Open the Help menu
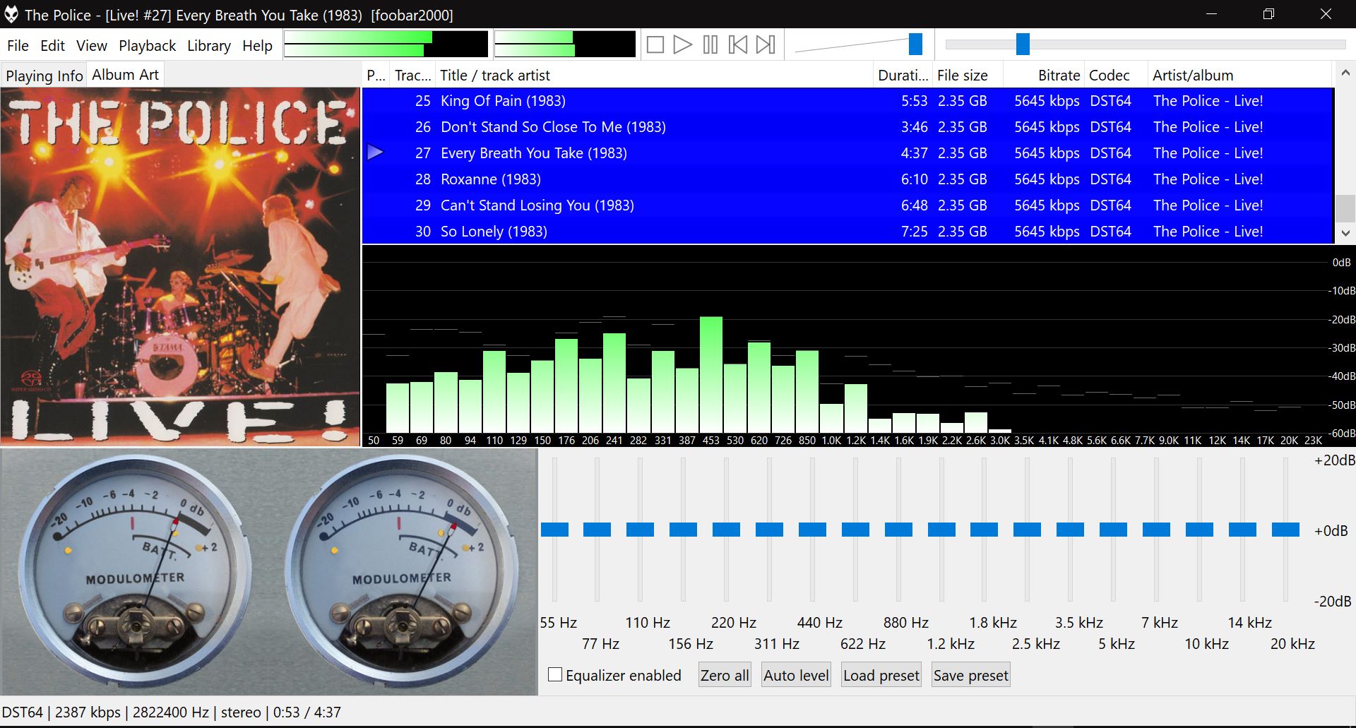This screenshot has width=1356, height=728. coord(257,46)
